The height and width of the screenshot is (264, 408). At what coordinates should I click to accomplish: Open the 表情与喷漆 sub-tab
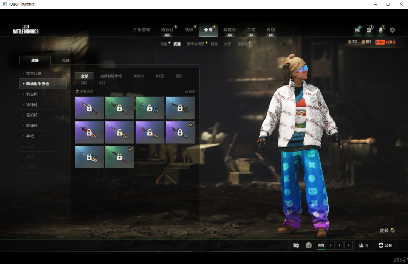(195, 44)
